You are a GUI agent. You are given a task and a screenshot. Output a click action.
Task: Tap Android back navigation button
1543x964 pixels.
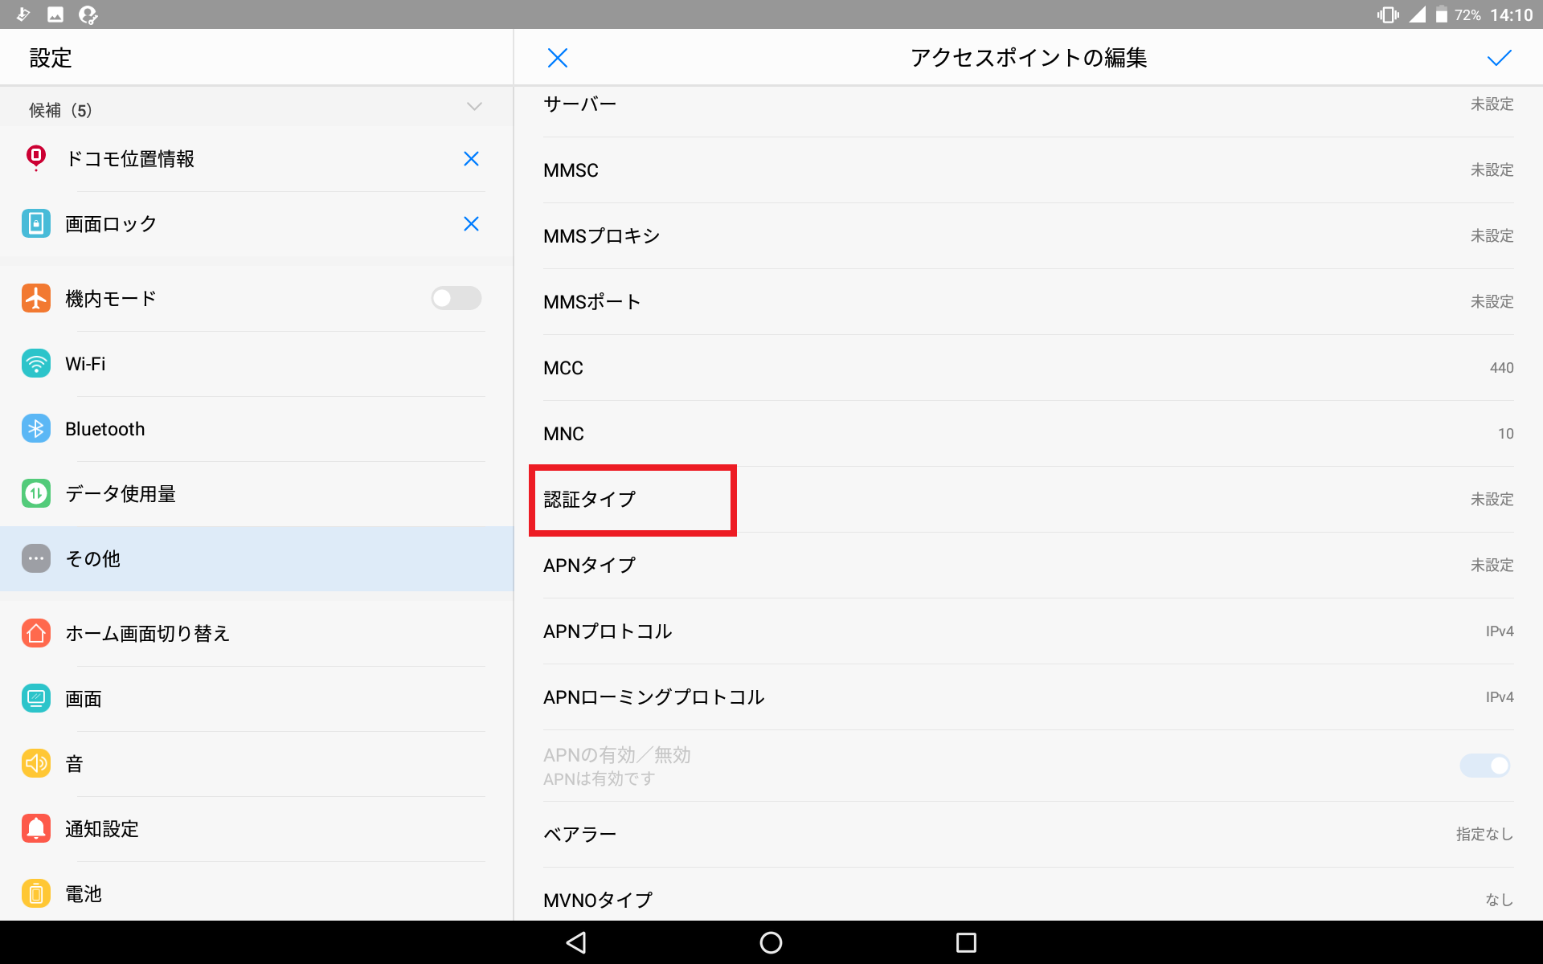tap(576, 942)
